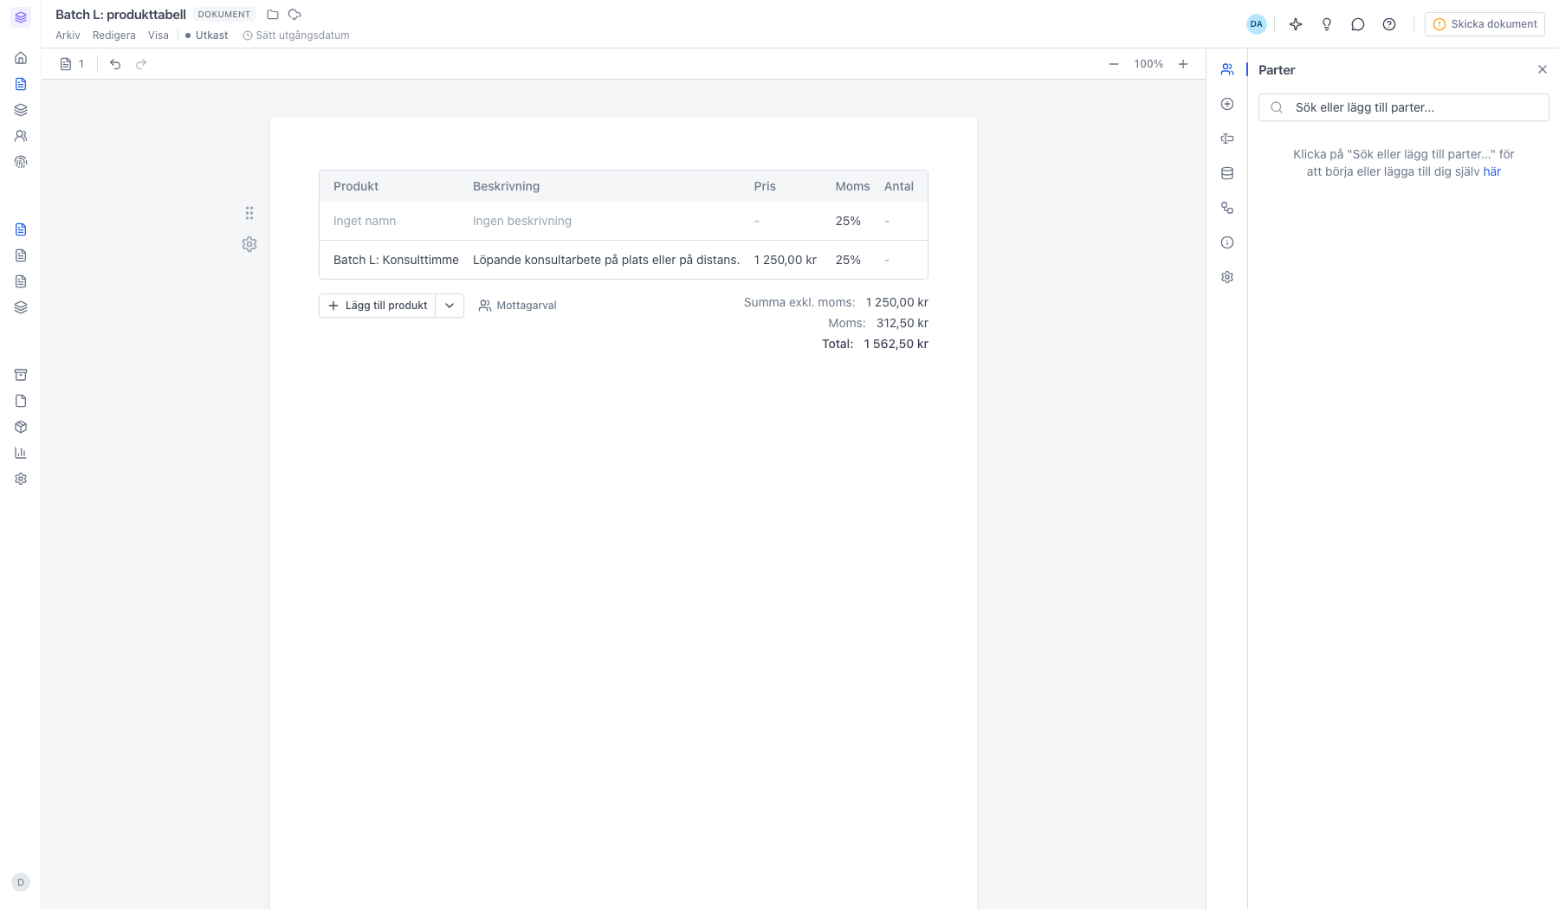The width and height of the screenshot is (1559, 909).
Task: Open the circled plus add-content panel icon
Action: 1227,104
